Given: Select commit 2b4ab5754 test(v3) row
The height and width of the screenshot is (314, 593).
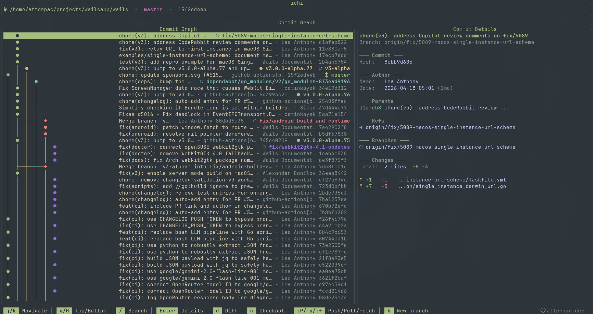Looking at the screenshot, I should [x=178, y=62].
